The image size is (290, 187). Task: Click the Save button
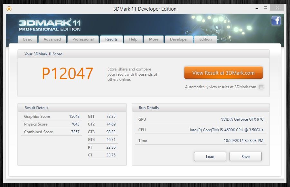(x=246, y=157)
